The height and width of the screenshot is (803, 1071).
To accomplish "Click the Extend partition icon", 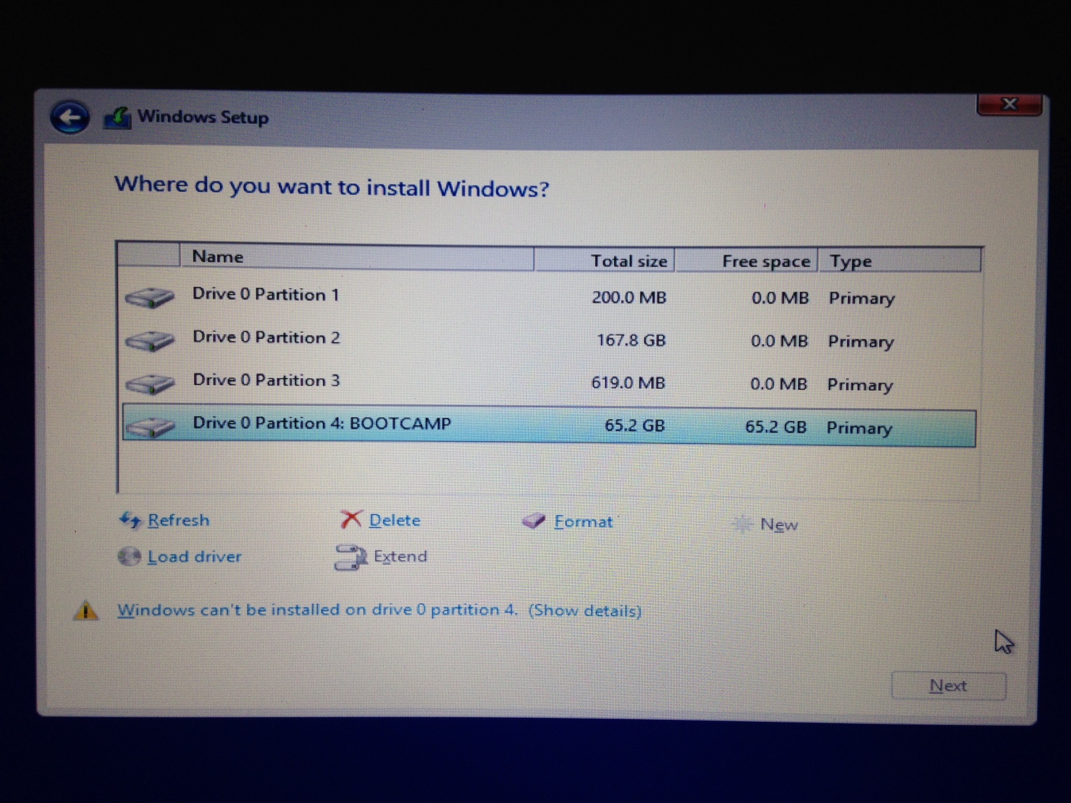I will [350, 558].
